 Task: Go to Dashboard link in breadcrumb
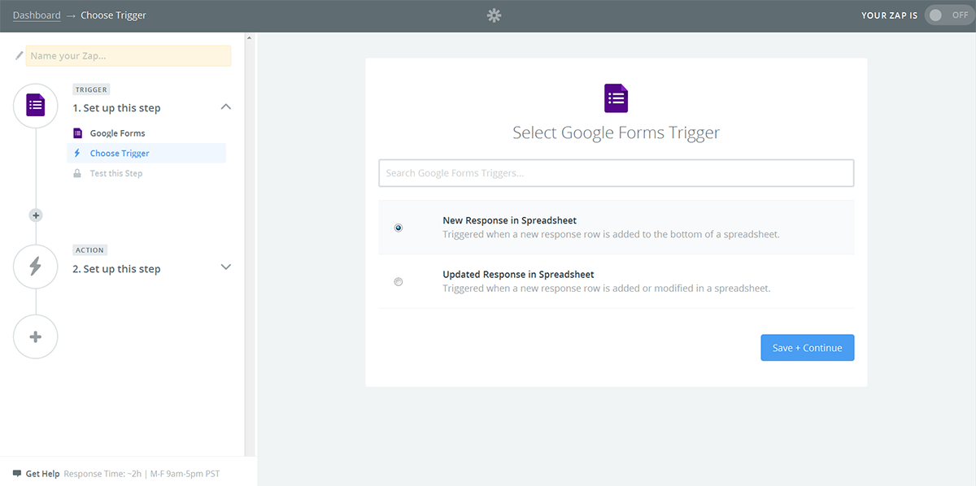(x=37, y=15)
